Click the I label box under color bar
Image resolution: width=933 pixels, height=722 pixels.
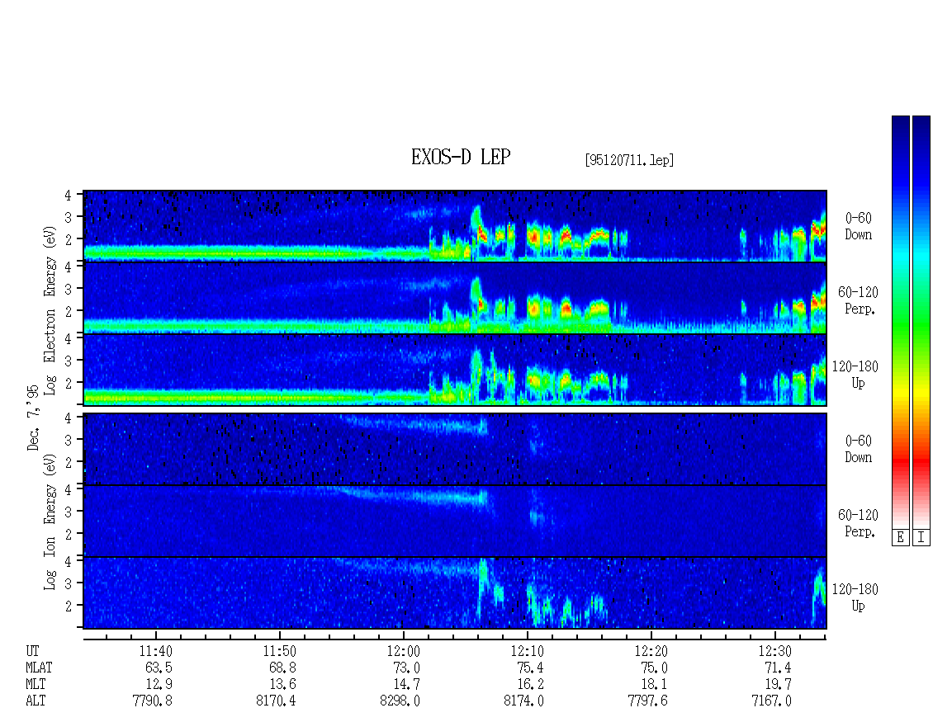point(921,538)
